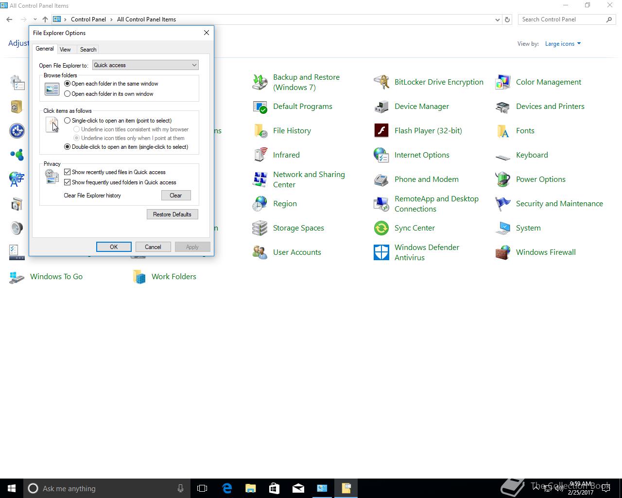Expand the address bar history dropdown arrow
Viewport: 622px width, 498px height.
pyautogui.click(x=497, y=20)
